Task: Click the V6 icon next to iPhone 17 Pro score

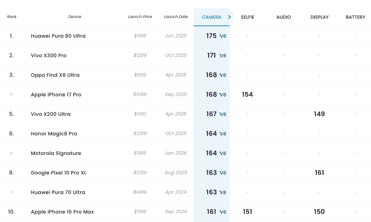Action: point(223,95)
